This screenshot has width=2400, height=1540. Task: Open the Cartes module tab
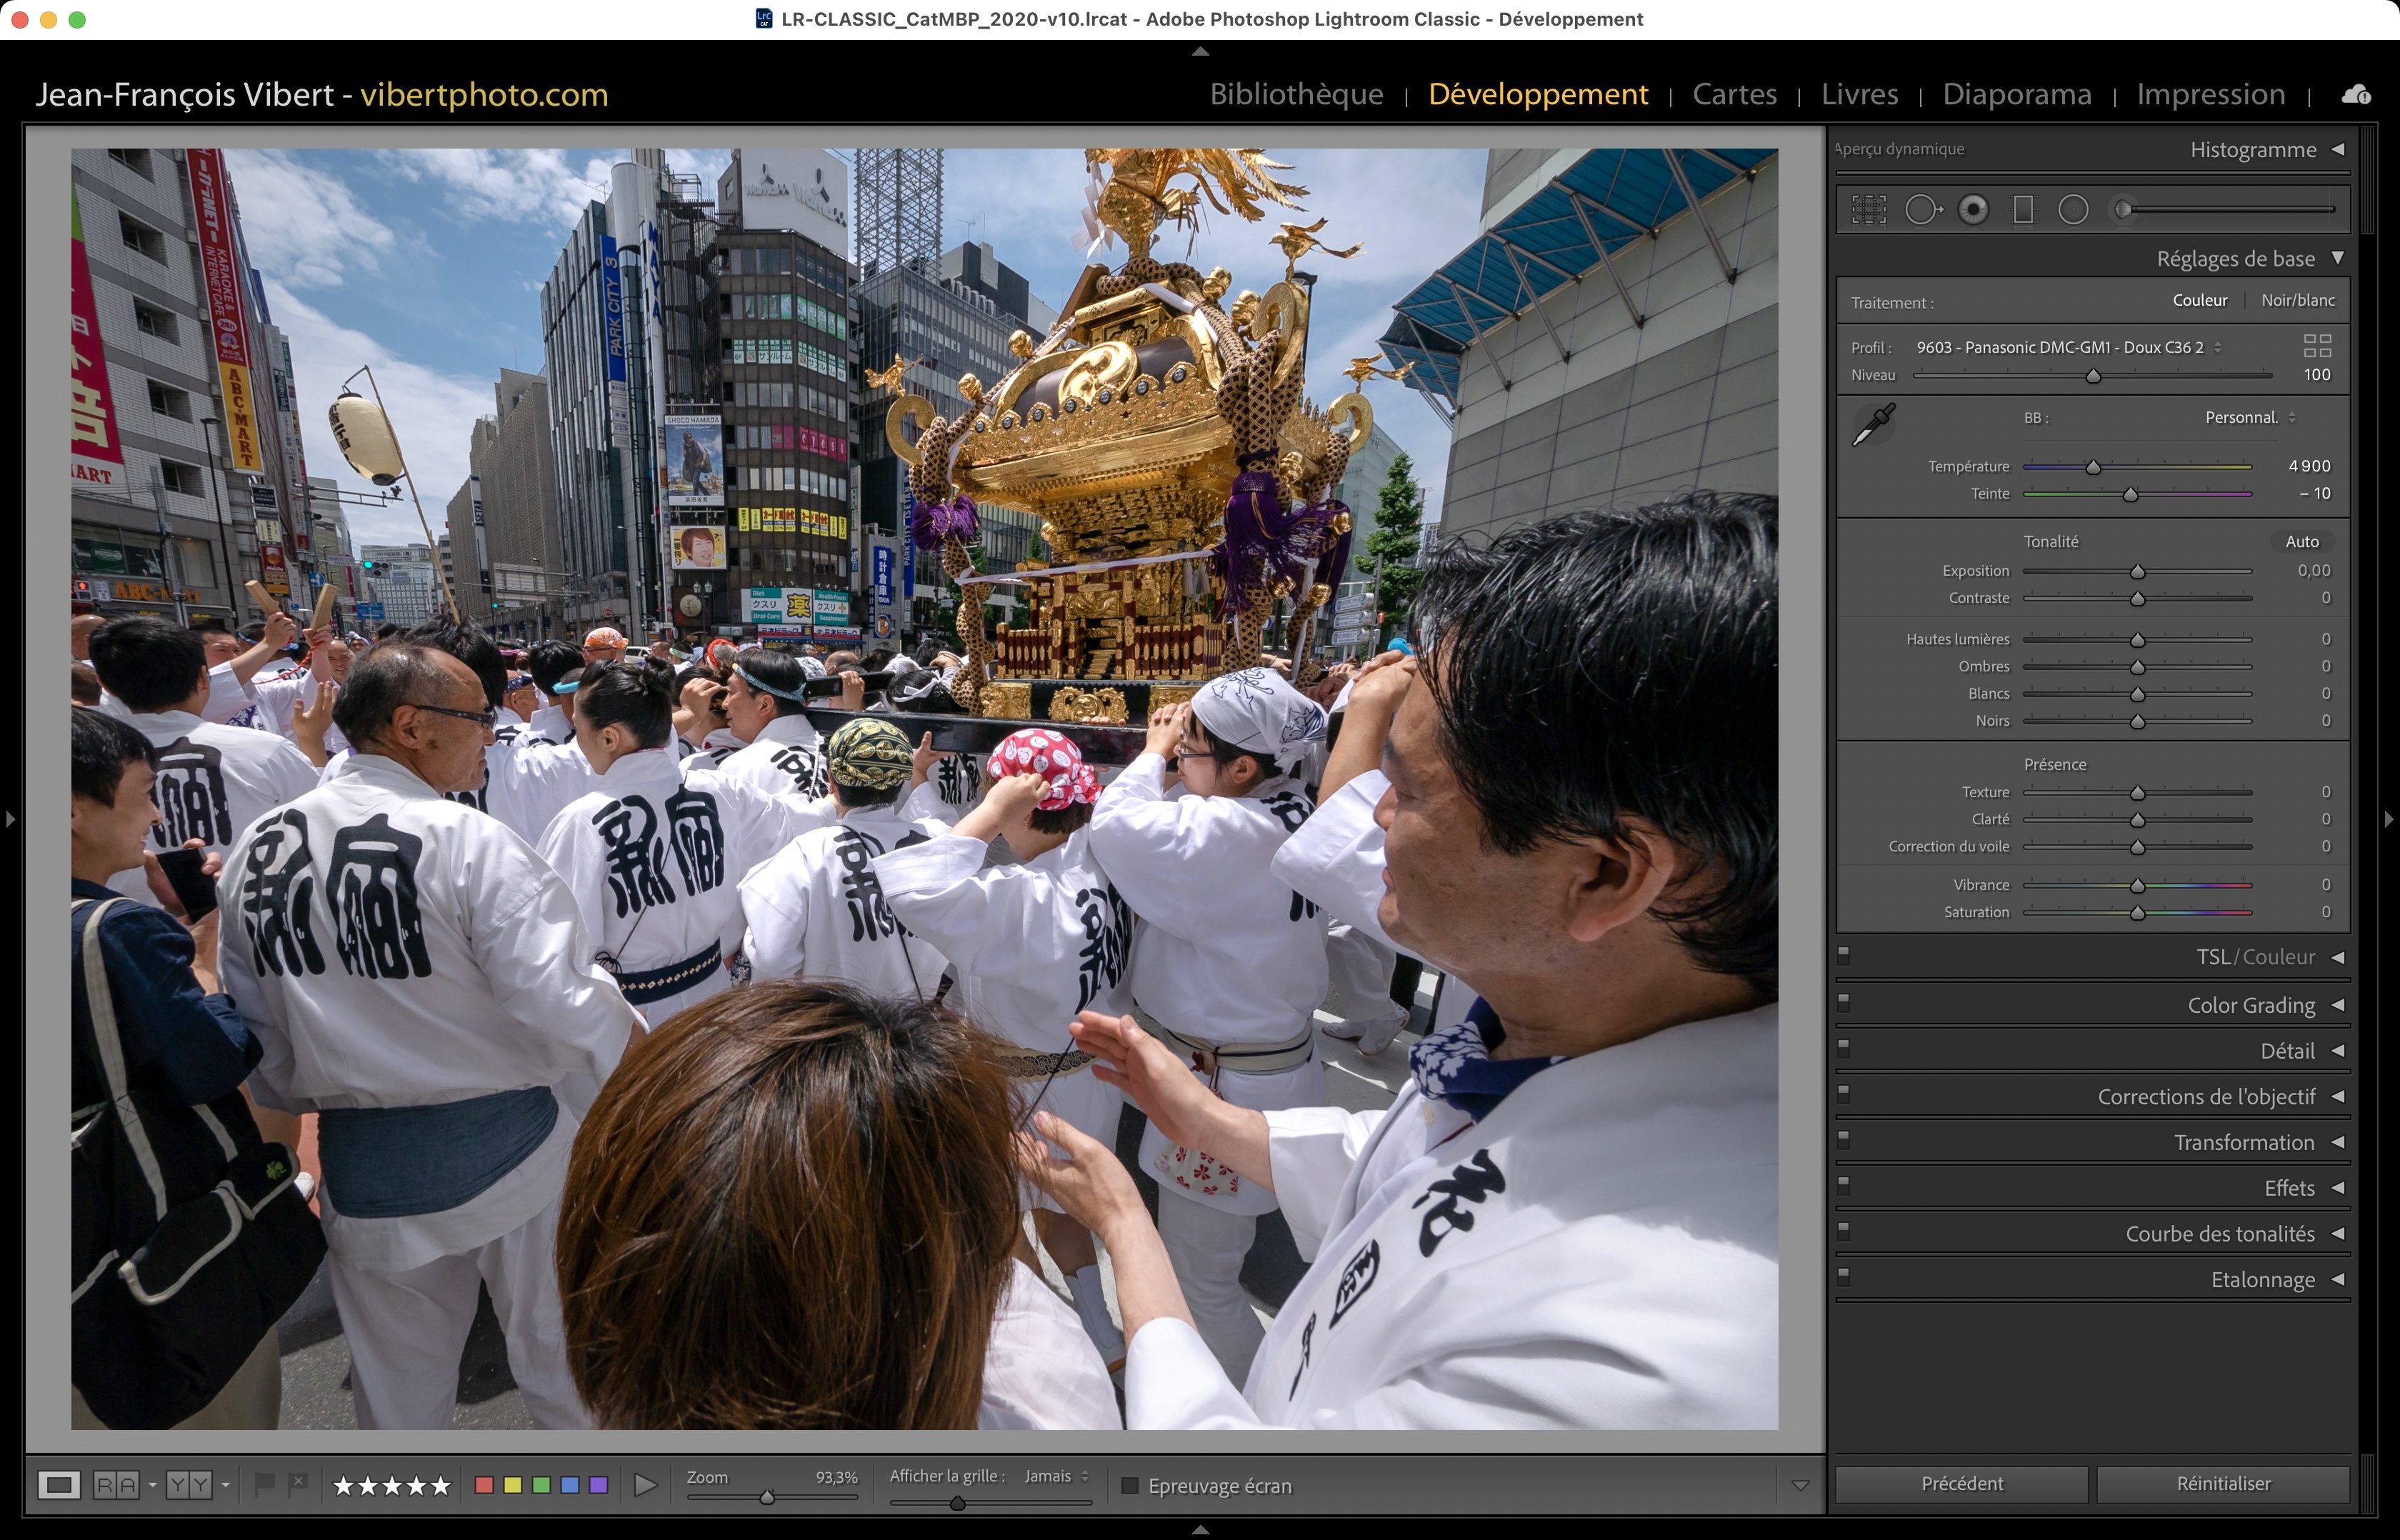[x=1734, y=94]
